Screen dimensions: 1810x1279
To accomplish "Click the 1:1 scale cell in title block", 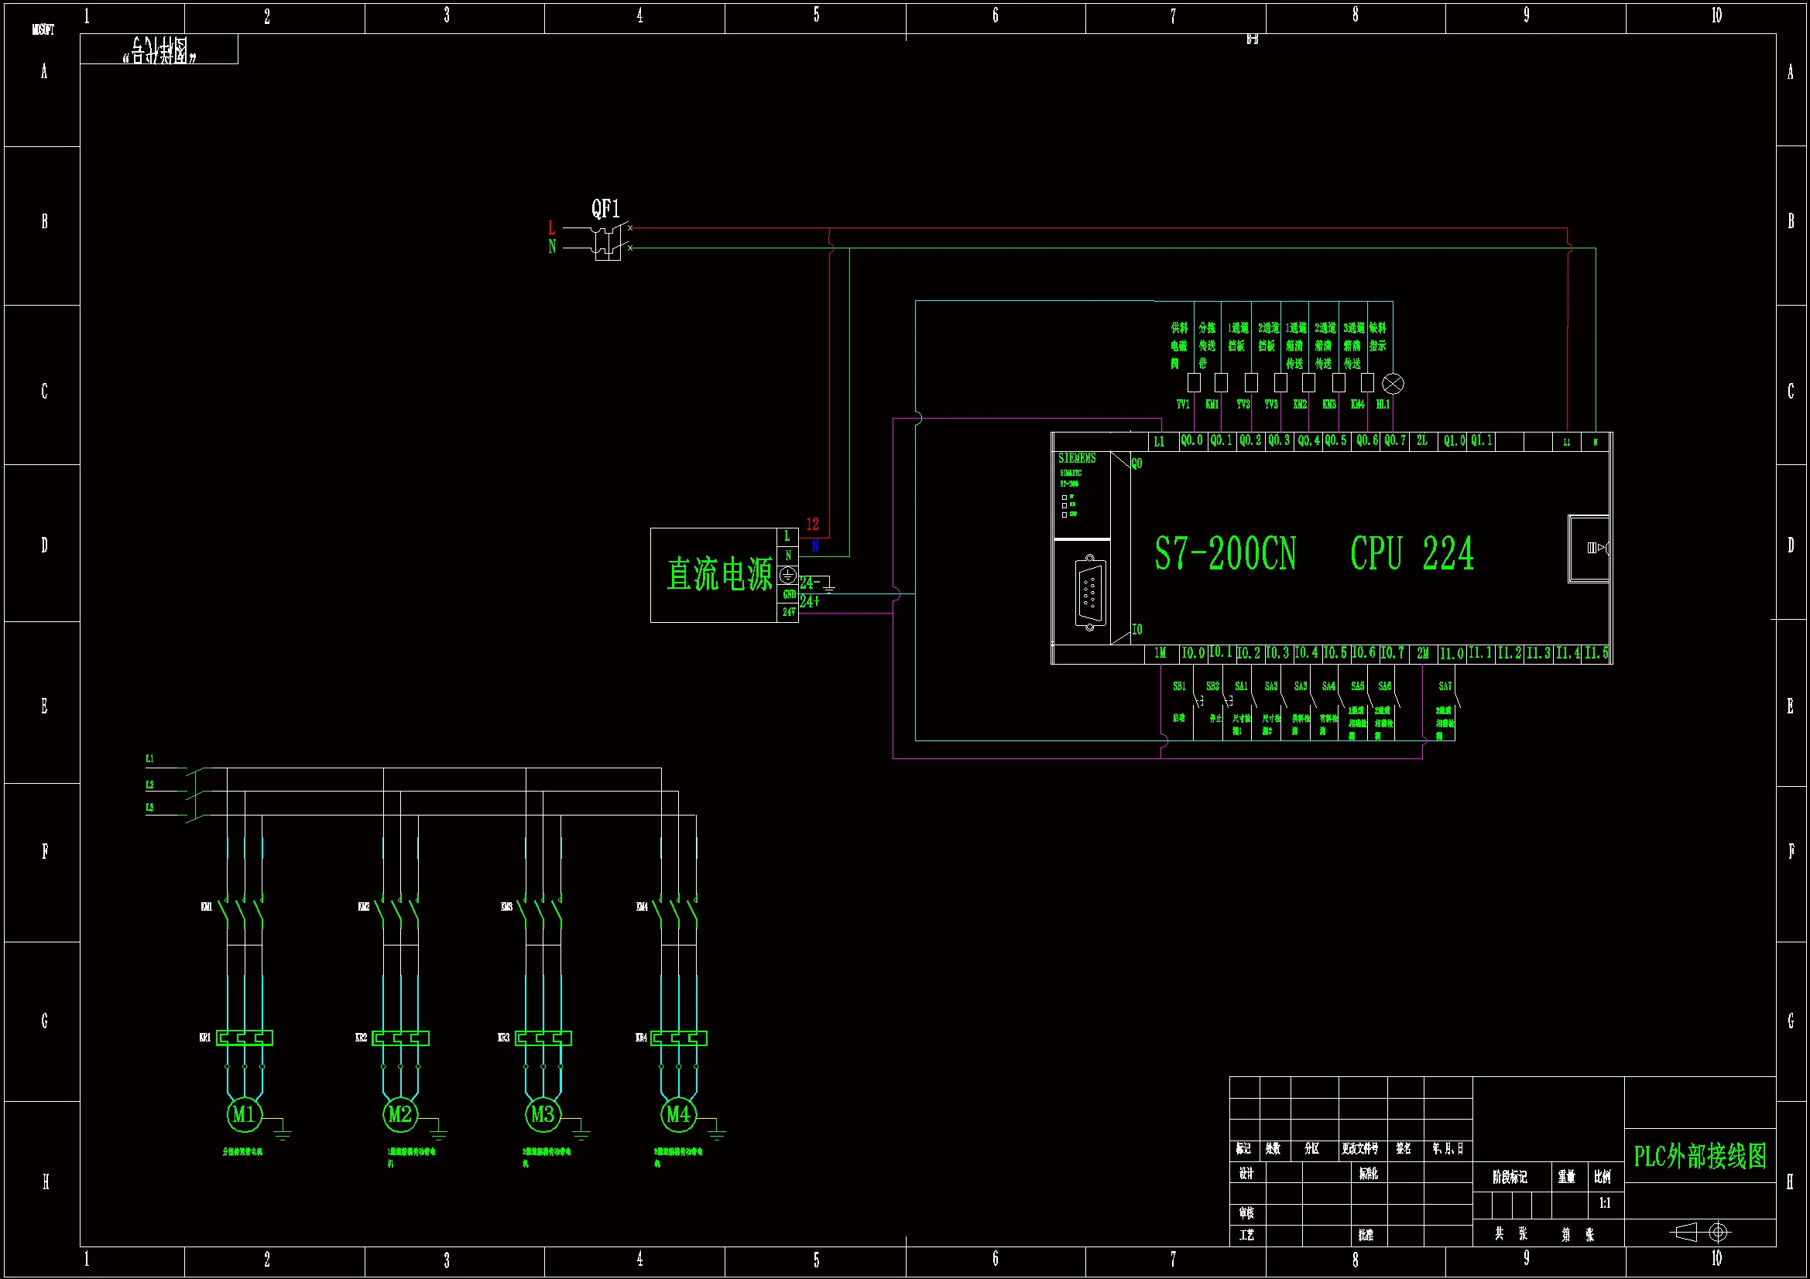I will coord(1604,1203).
